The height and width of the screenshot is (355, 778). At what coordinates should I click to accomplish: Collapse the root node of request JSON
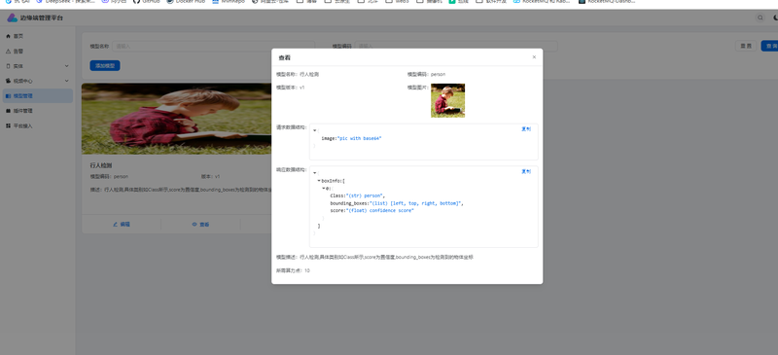pos(314,131)
